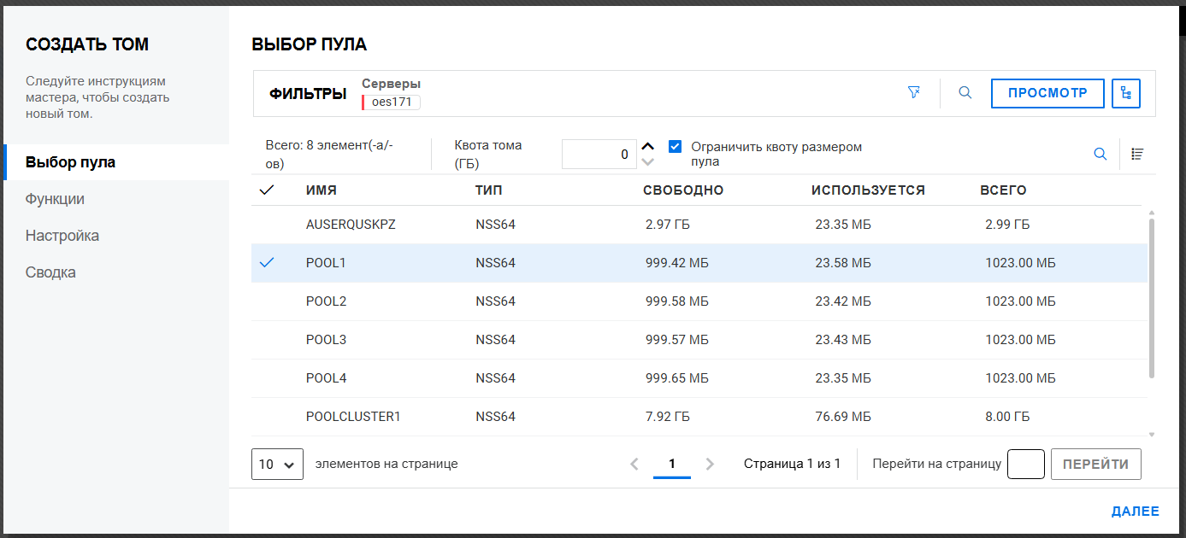This screenshot has width=1186, height=538.
Task: Select the Сводка wizard step
Action: click(x=50, y=272)
